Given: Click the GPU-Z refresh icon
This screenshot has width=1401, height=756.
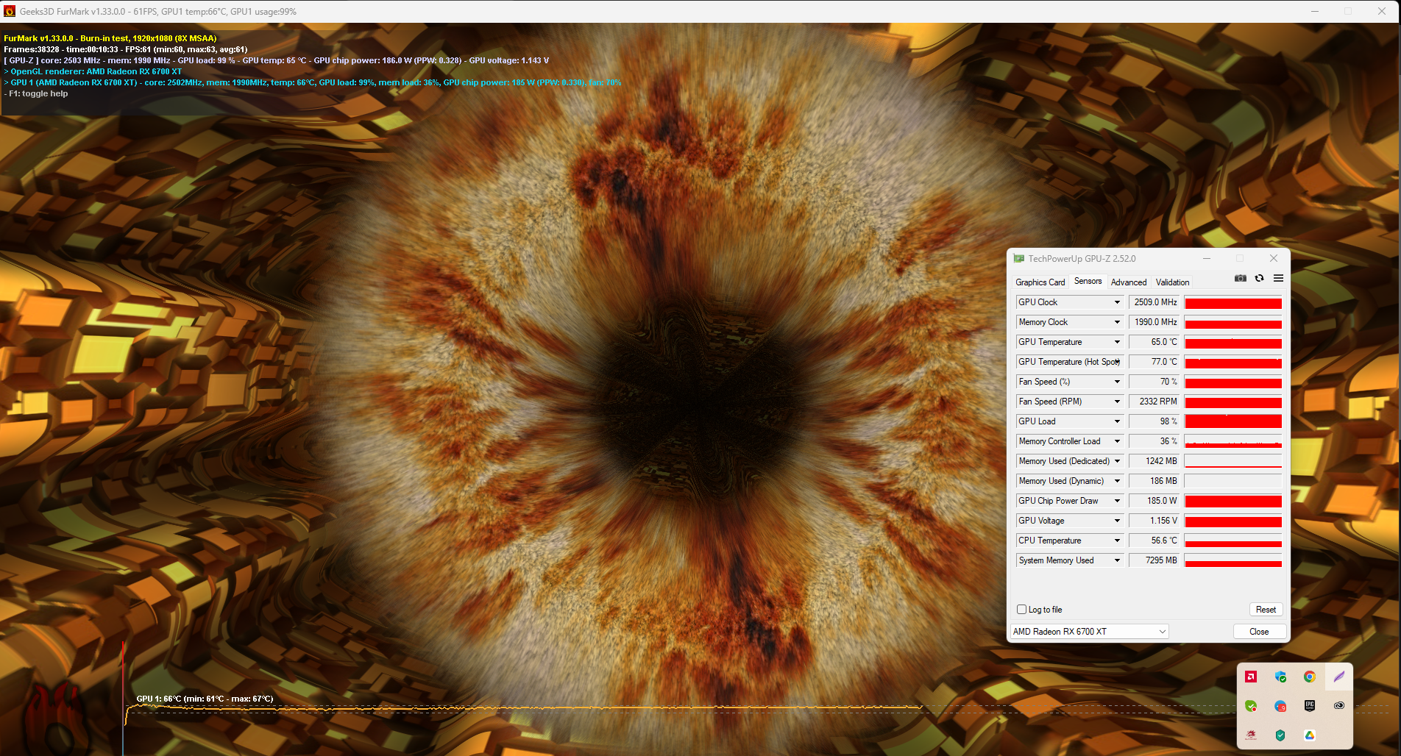Looking at the screenshot, I should (1260, 278).
